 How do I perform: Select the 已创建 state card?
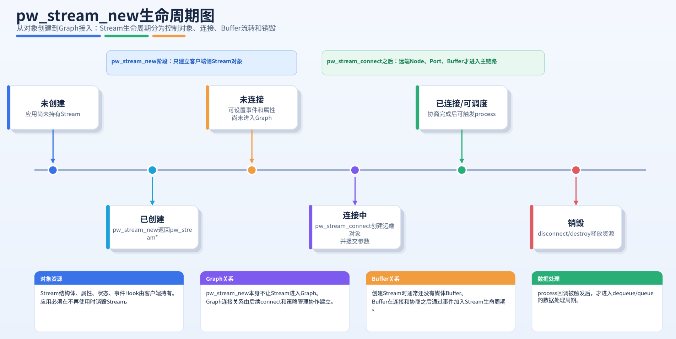pyautogui.click(x=152, y=227)
